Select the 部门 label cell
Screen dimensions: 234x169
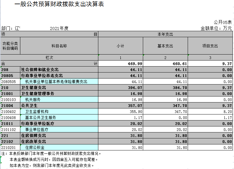(11, 28)
